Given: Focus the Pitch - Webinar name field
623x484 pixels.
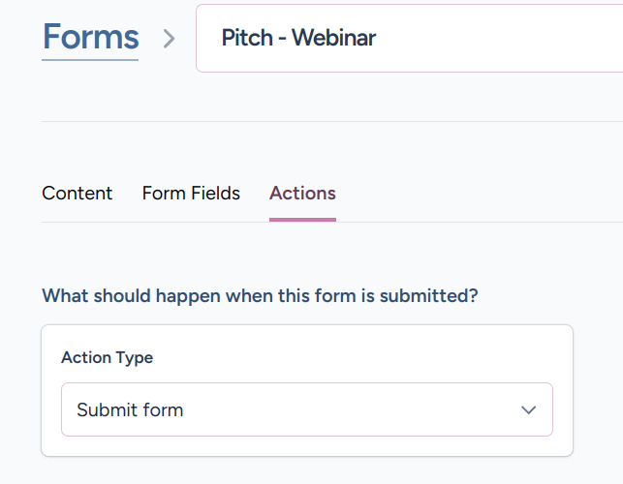Looking at the screenshot, I should coord(407,39).
